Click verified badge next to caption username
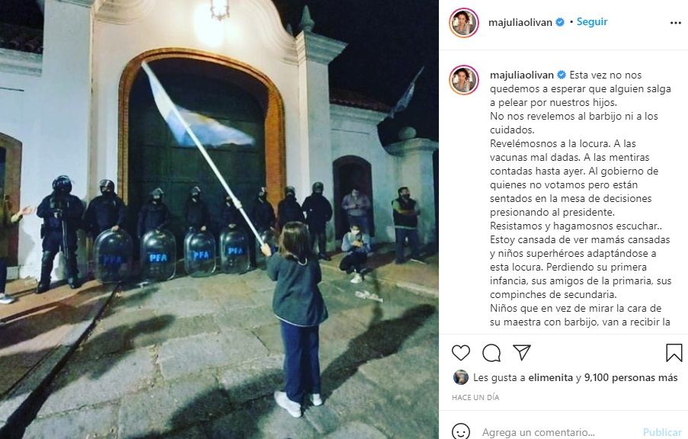 [x=562, y=75]
